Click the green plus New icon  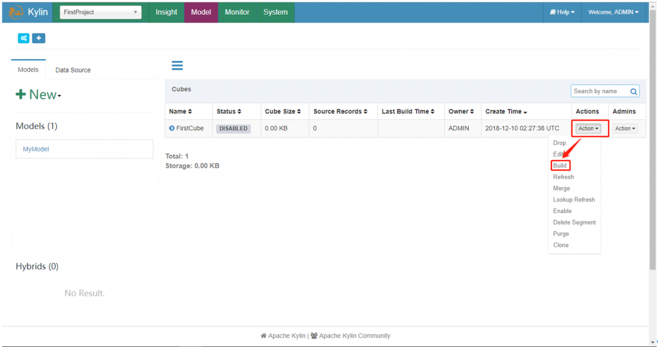coord(21,94)
